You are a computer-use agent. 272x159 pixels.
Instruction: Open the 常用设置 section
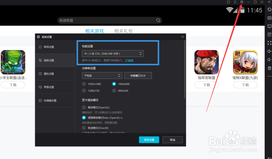tap(55, 47)
